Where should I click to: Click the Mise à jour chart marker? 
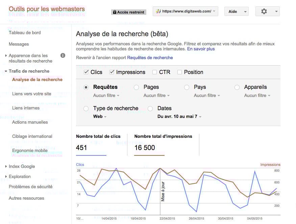click(x=163, y=191)
